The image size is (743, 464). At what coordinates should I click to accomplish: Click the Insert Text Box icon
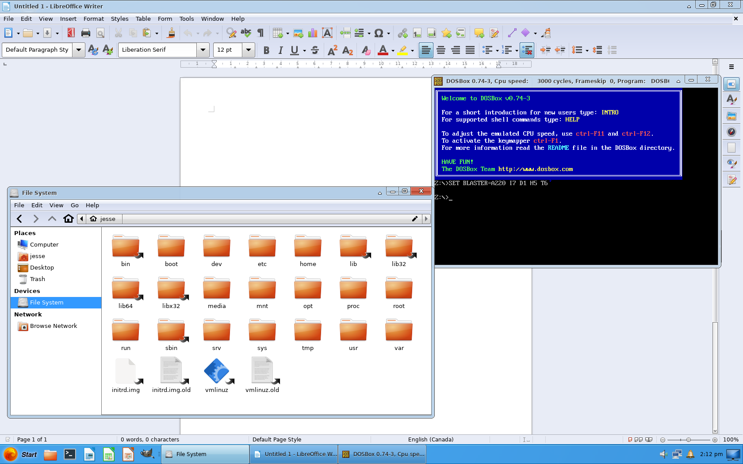(327, 33)
